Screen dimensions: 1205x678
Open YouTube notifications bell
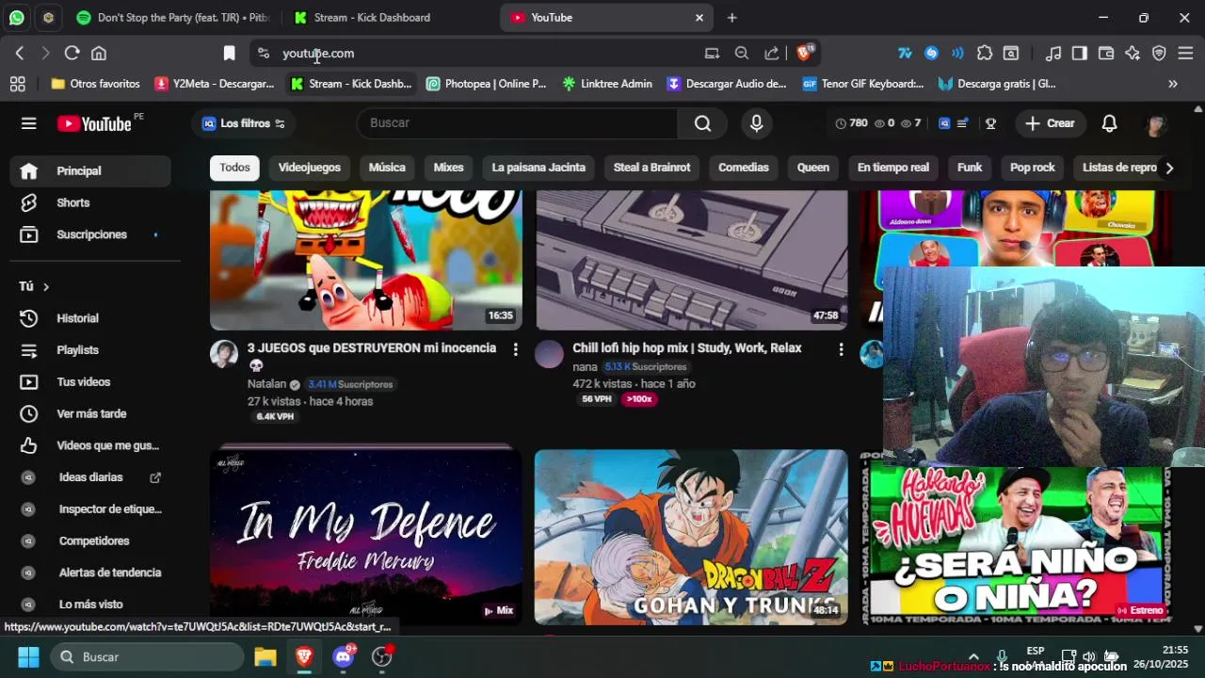click(1110, 123)
